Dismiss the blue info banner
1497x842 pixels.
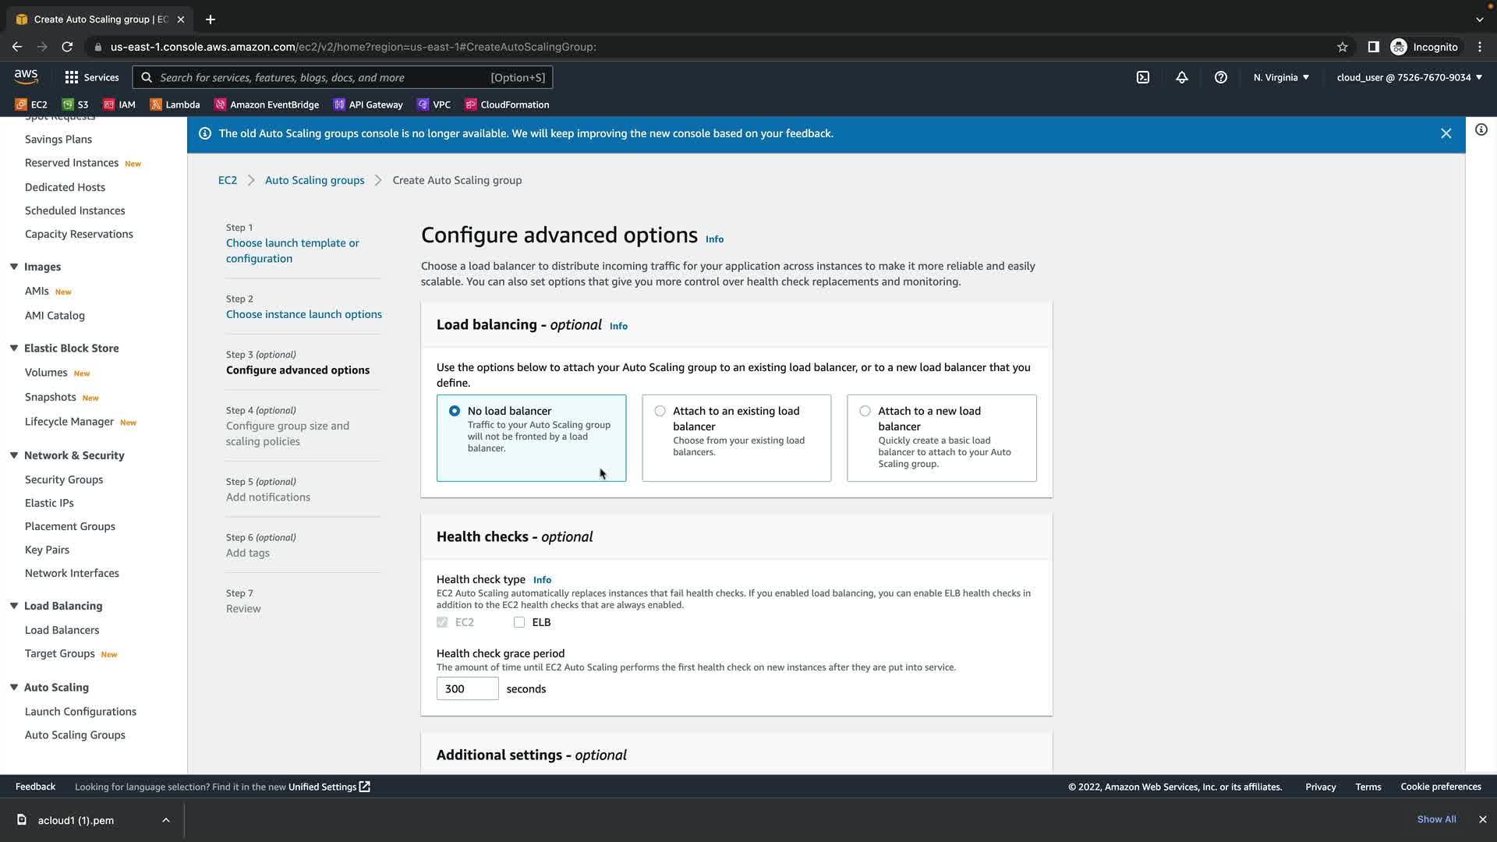1446,133
